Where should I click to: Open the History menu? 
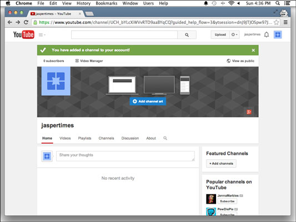click(x=83, y=3)
